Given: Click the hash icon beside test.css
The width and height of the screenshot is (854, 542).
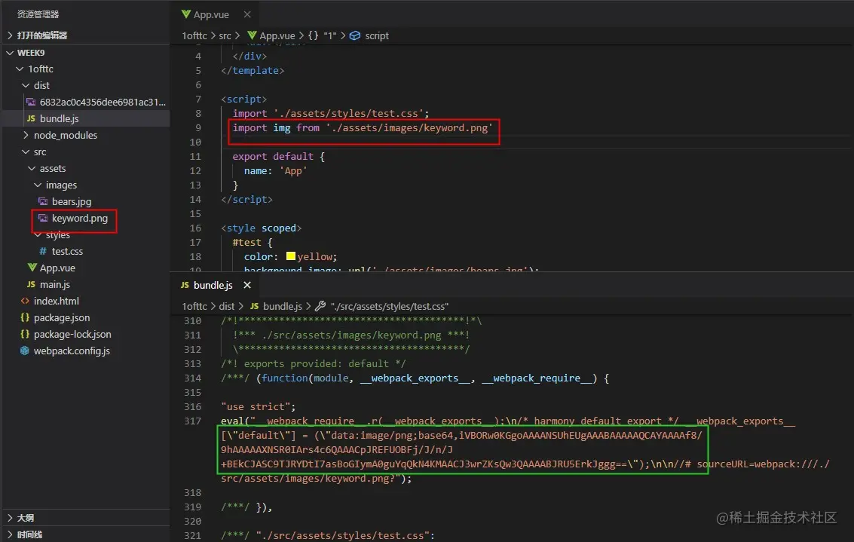Looking at the screenshot, I should tap(42, 252).
